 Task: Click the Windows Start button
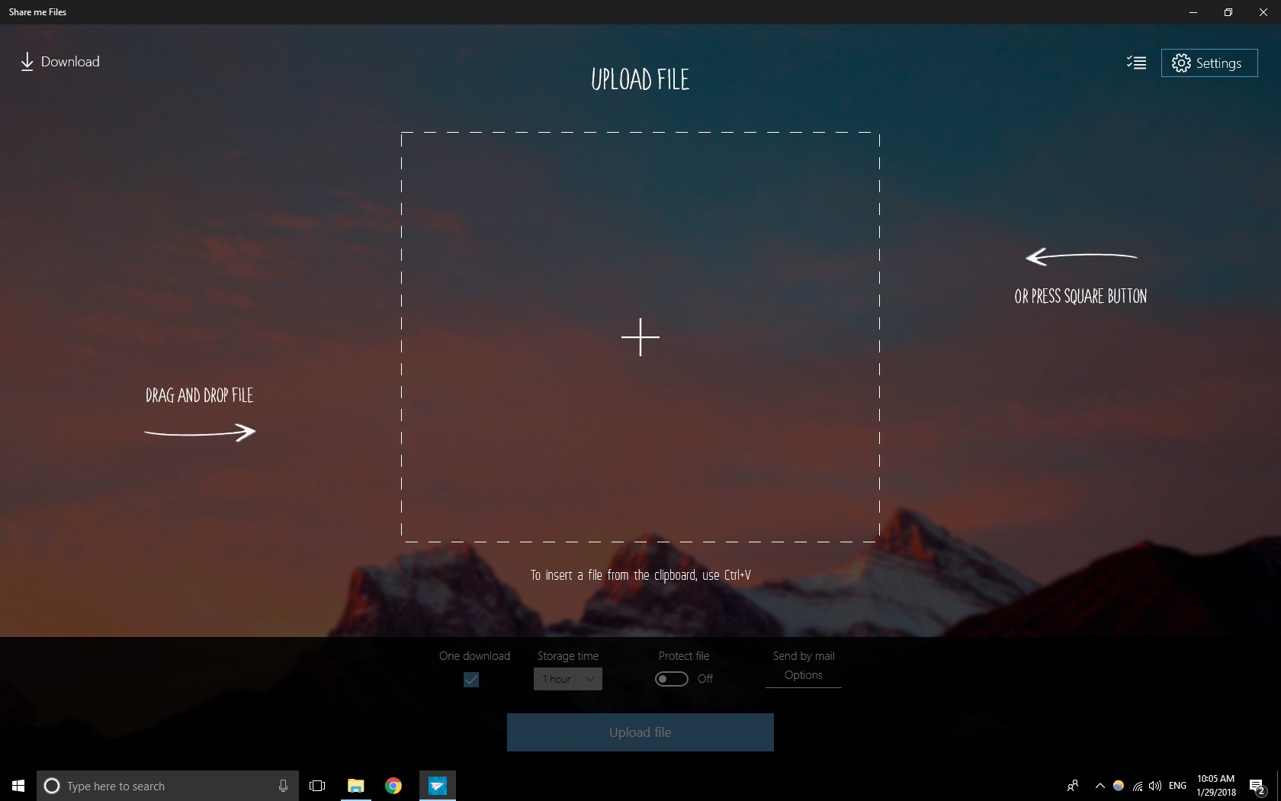pos(18,786)
